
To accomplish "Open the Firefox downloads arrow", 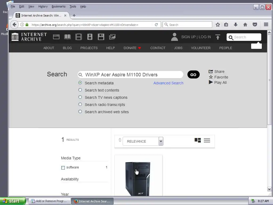I will tap(236, 25).
